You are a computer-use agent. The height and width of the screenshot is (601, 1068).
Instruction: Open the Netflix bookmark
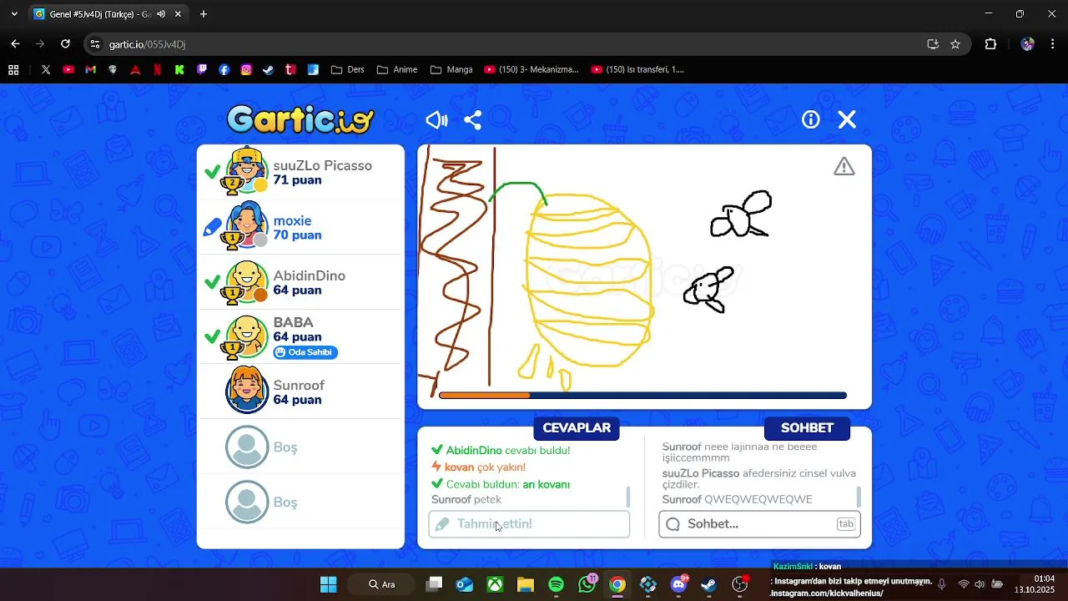(x=157, y=70)
